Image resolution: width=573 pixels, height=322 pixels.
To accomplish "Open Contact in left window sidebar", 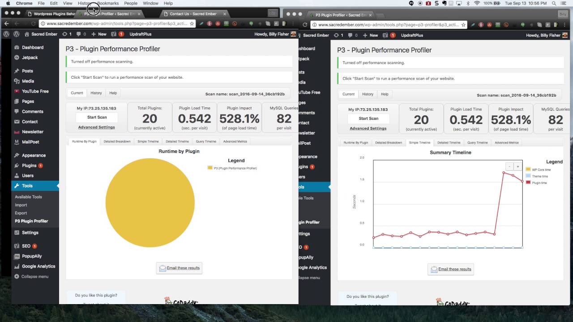I will [30, 122].
